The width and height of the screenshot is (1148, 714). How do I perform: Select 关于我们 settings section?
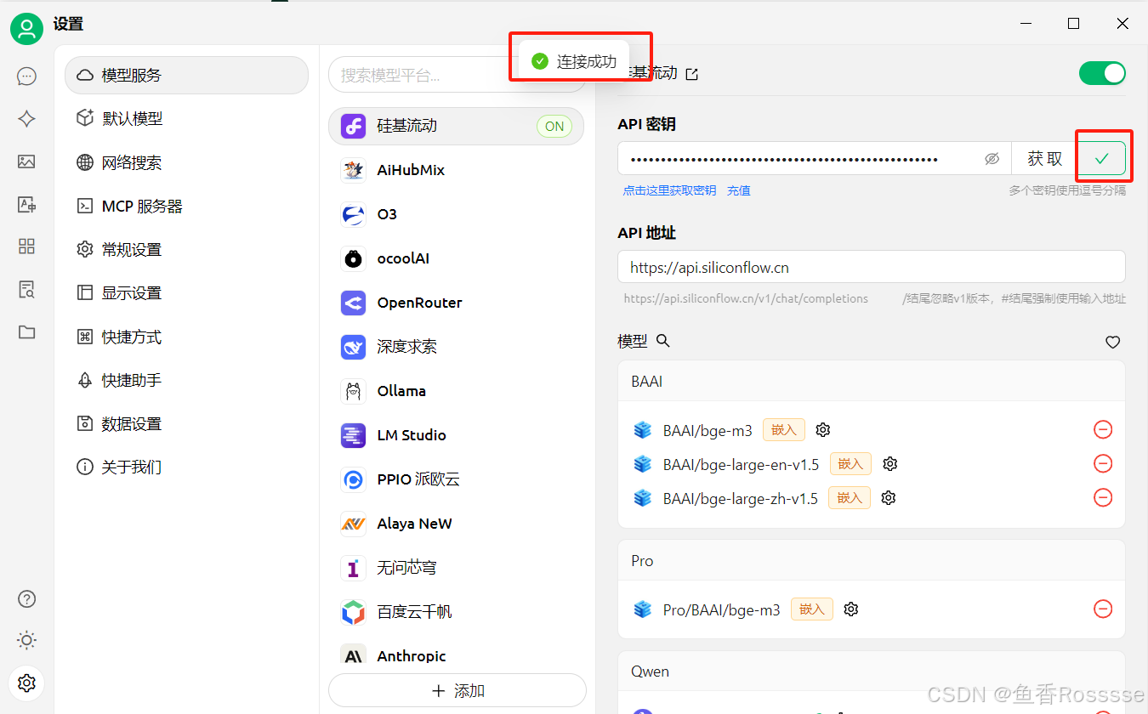(x=186, y=467)
